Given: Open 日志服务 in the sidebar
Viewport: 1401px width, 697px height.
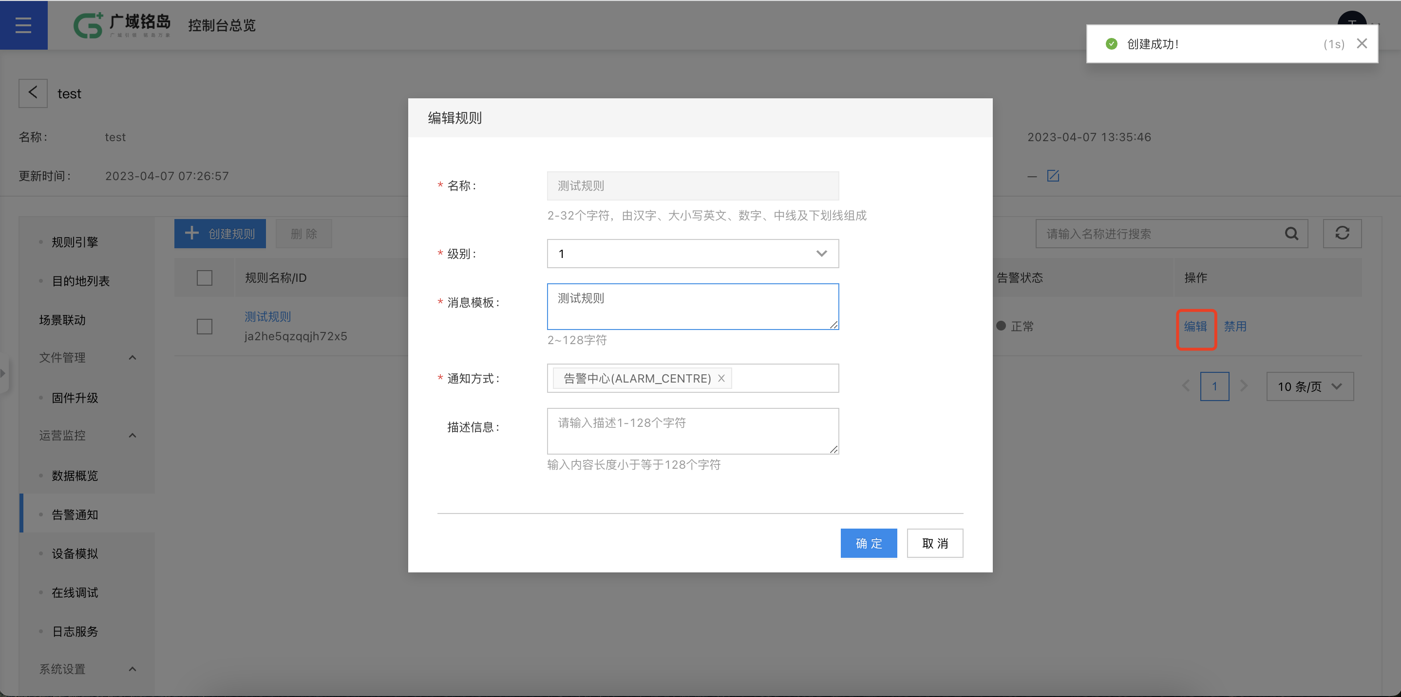Looking at the screenshot, I should click(x=75, y=631).
